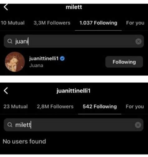This screenshot has width=148, height=157.
Task: Open the juanittinelli1 username link in results
Action: point(44,58)
